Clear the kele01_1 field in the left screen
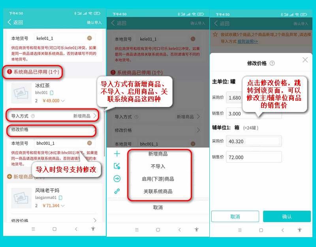The height and width of the screenshot is (247, 316). point(90,38)
